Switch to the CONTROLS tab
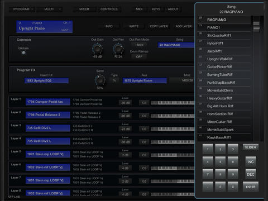The width and height of the screenshot is (268, 201). [x=109, y=9]
